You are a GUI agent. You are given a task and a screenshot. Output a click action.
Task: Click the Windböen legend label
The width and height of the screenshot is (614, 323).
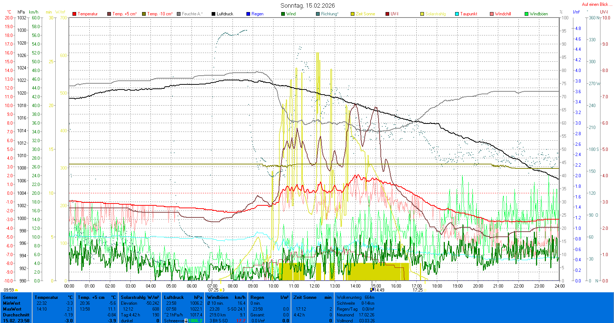pyautogui.click(x=539, y=14)
